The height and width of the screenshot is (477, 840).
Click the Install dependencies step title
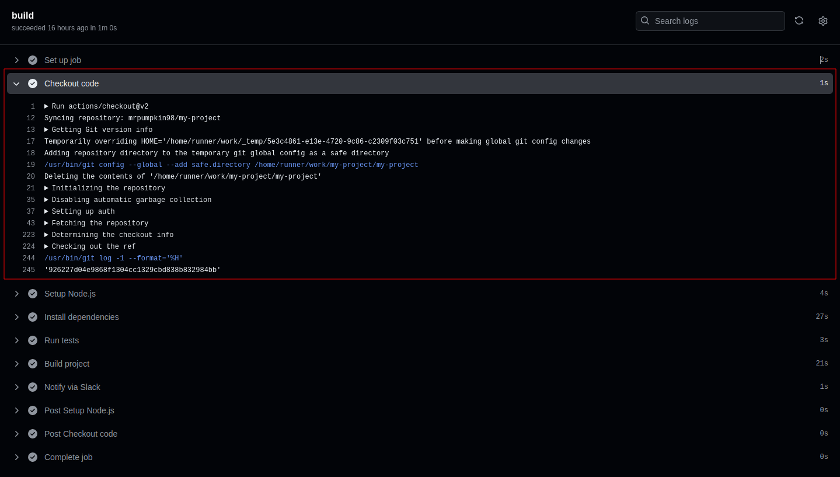coord(82,317)
